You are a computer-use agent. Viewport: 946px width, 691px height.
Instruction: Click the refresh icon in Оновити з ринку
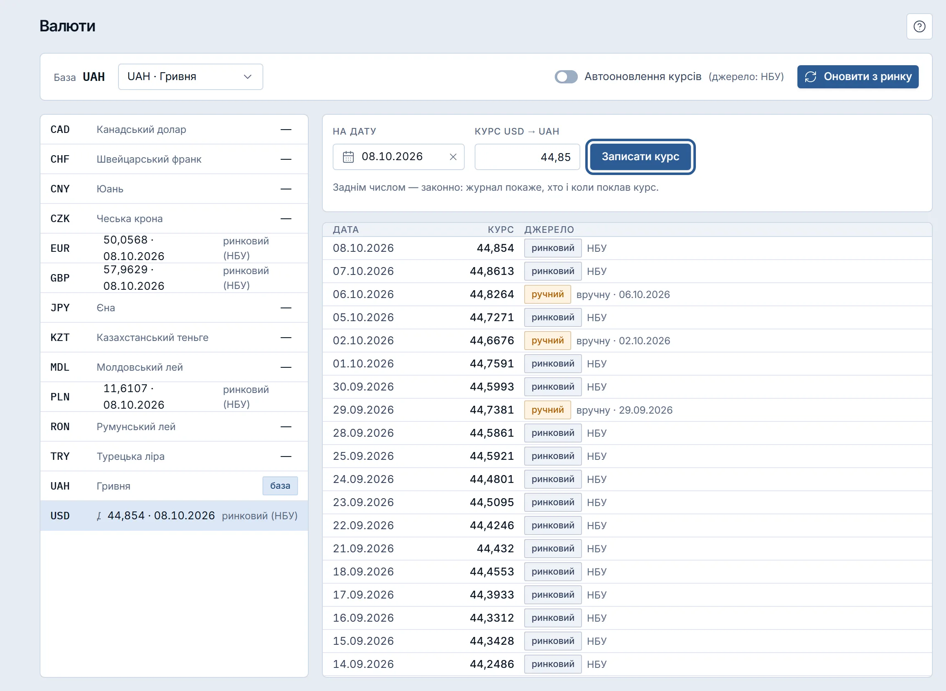[x=811, y=76]
